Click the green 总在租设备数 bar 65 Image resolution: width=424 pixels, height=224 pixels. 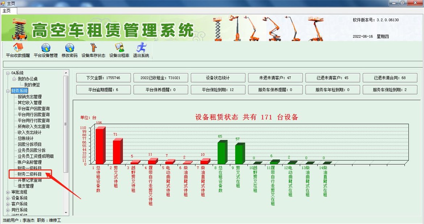[x=222, y=152]
